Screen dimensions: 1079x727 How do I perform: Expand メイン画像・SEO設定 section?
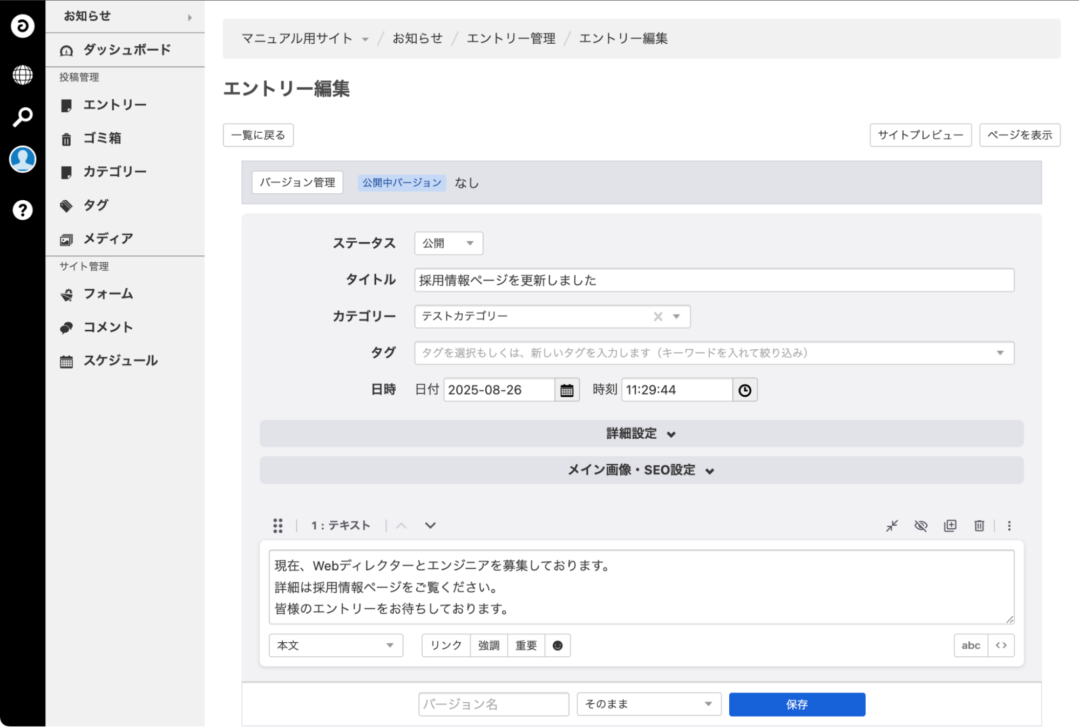pos(641,470)
